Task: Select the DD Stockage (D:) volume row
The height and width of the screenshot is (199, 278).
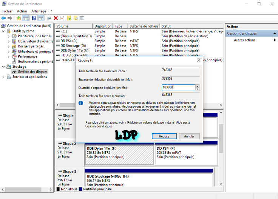Action: click(x=139, y=46)
